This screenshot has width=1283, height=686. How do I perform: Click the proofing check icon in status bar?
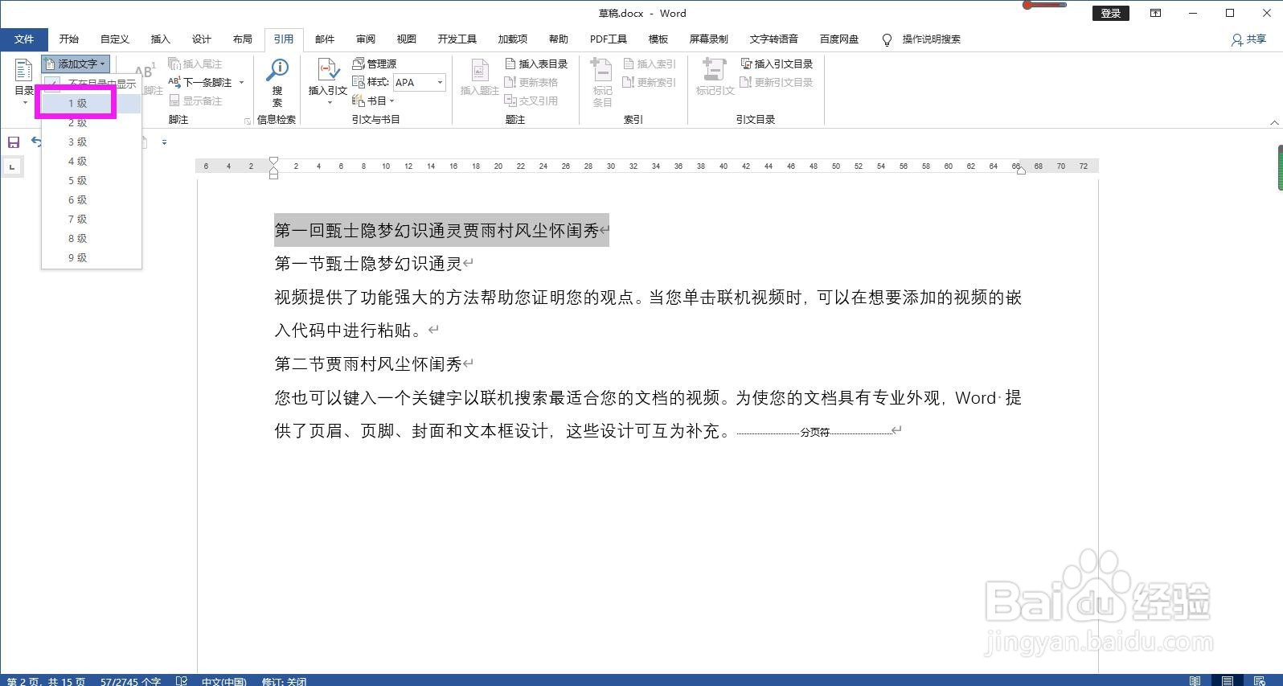[x=182, y=681]
